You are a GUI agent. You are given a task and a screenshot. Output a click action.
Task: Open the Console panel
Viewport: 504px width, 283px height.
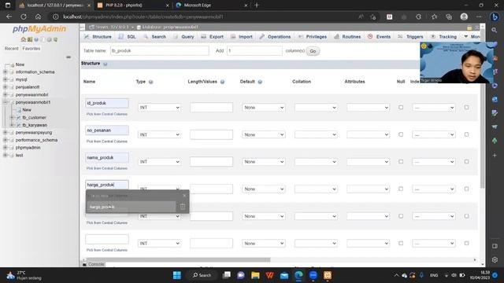(94, 264)
